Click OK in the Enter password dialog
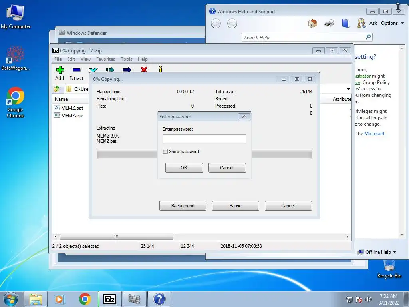 (184, 168)
